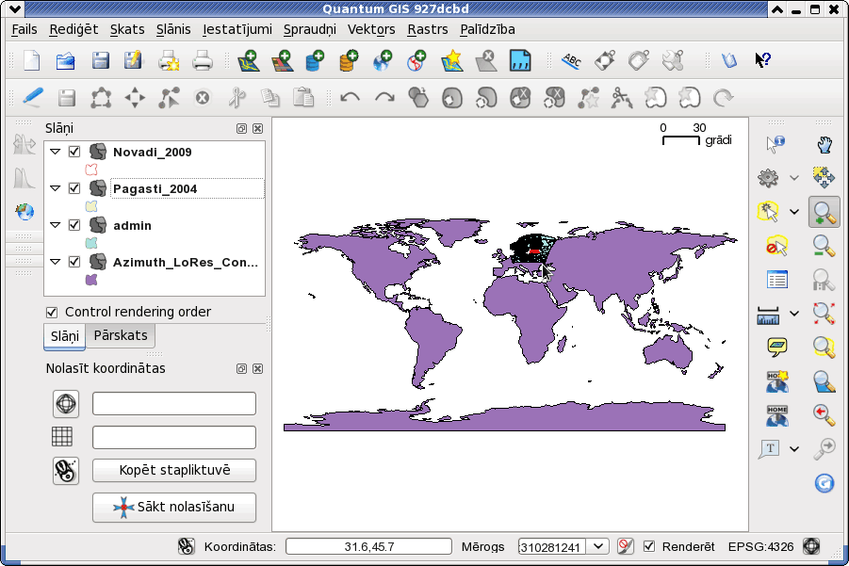This screenshot has height=566, width=849.
Task: Close the Slāņi panel
Action: pos(258,128)
